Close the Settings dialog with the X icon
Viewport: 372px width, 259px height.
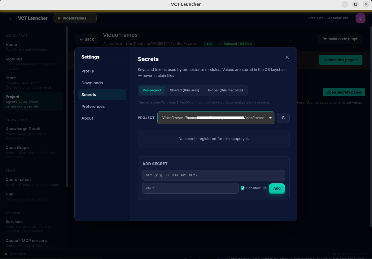(x=287, y=57)
